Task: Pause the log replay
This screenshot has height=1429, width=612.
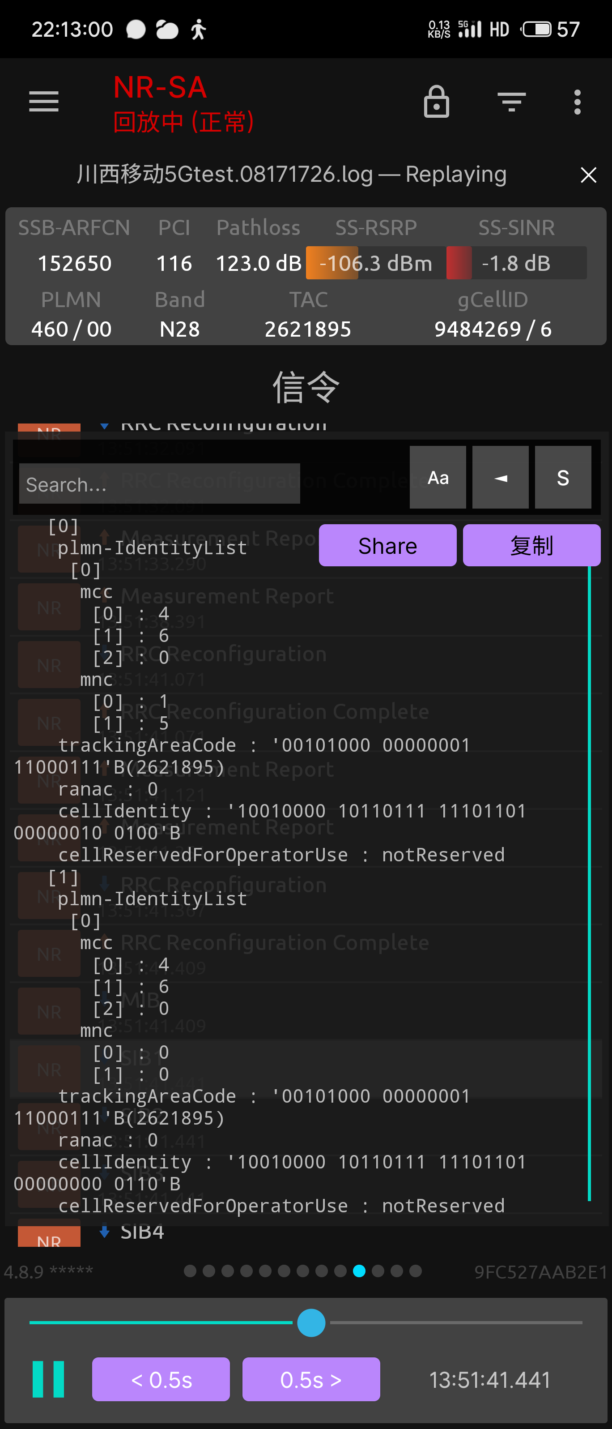Action: click(x=48, y=1379)
